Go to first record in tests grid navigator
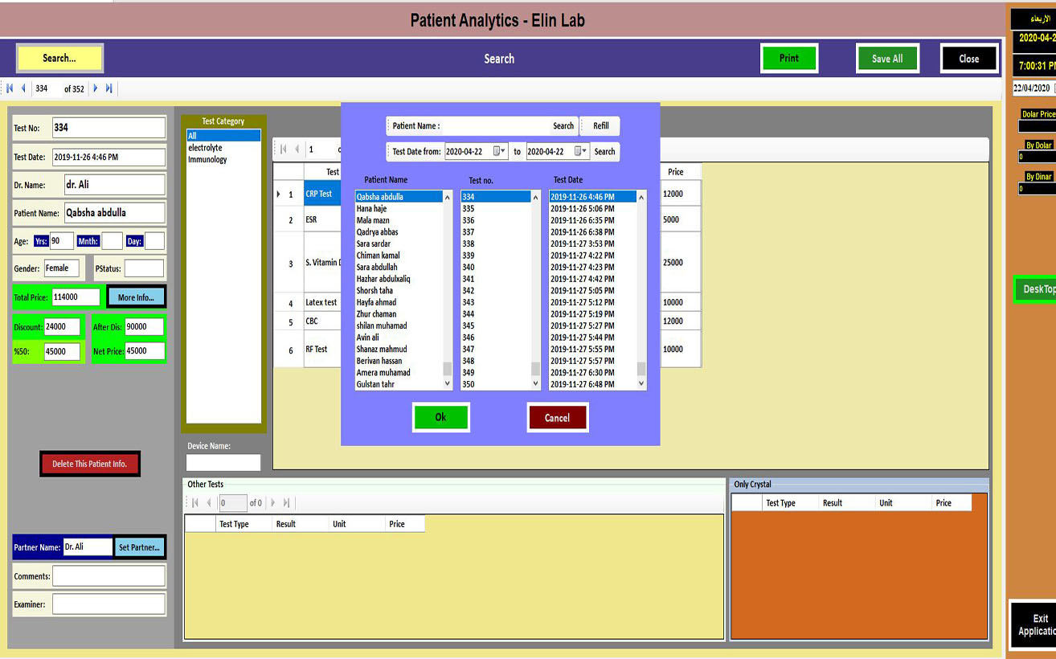Viewport: 1056px width, 659px height. [x=283, y=149]
